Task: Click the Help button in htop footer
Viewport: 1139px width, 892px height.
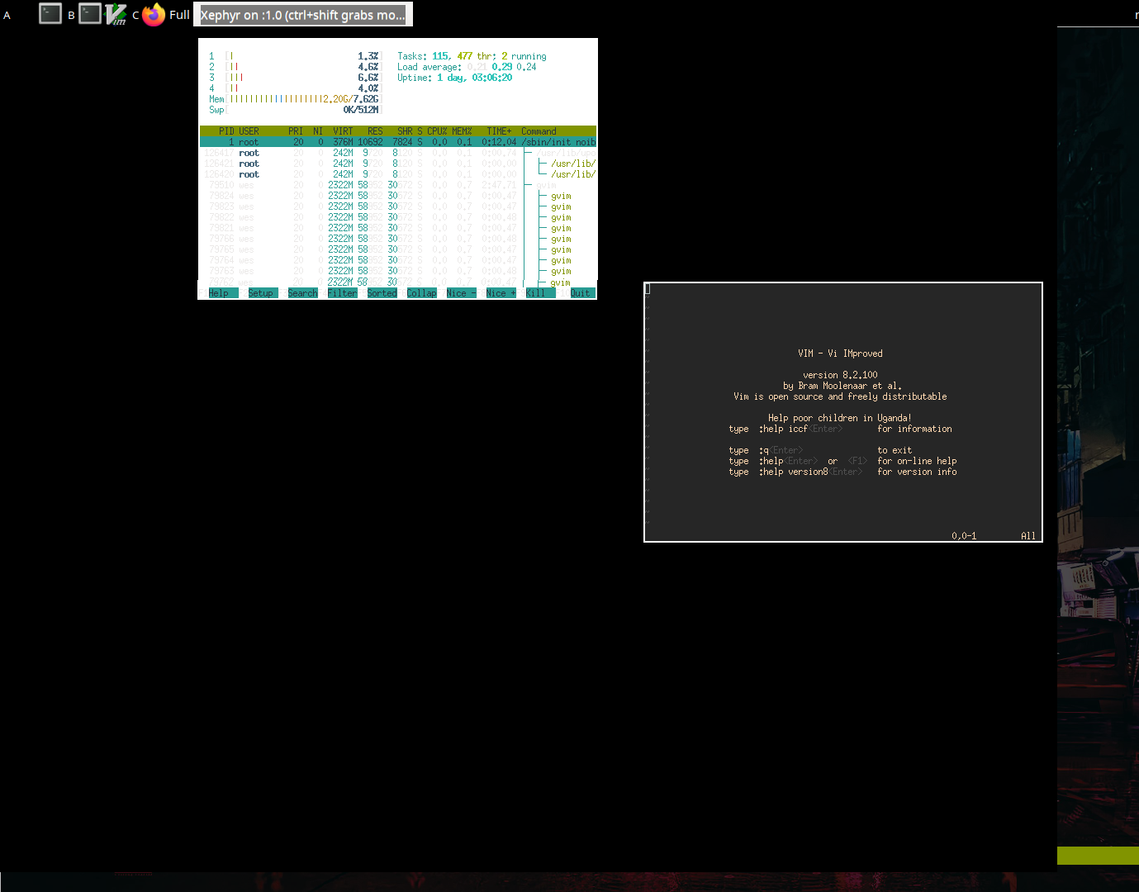Action: point(219,293)
